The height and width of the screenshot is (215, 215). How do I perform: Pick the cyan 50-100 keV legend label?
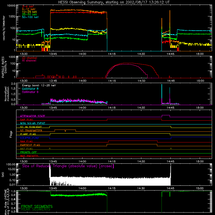click(30, 17)
